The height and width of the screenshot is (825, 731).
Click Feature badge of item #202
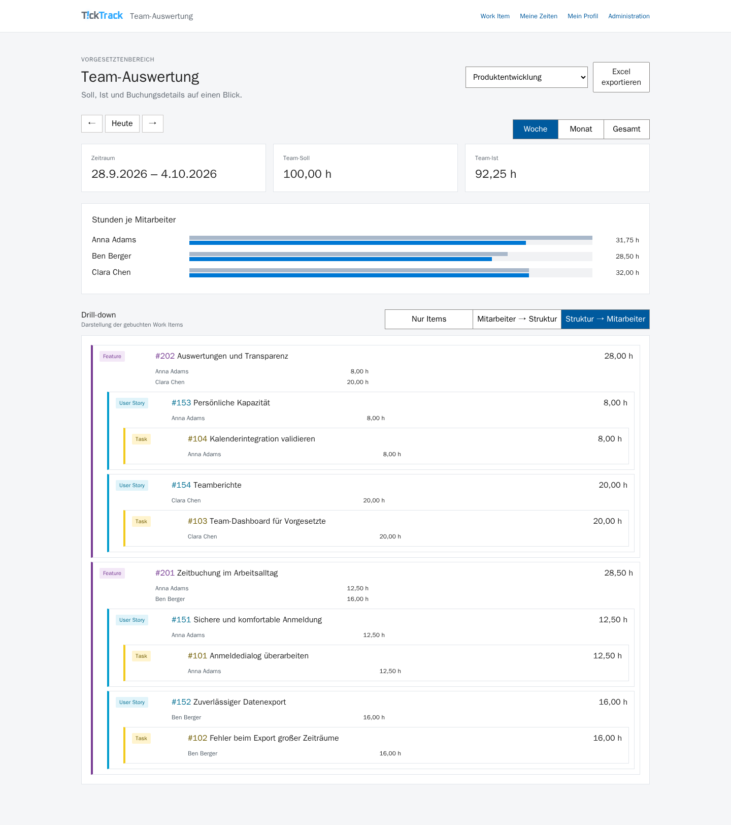[x=112, y=357]
